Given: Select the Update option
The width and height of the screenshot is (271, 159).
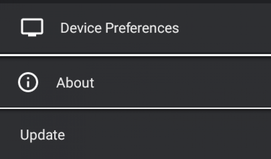Looking at the screenshot, I should click(x=135, y=134).
